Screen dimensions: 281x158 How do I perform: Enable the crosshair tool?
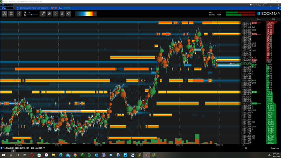click(x=56, y=14)
